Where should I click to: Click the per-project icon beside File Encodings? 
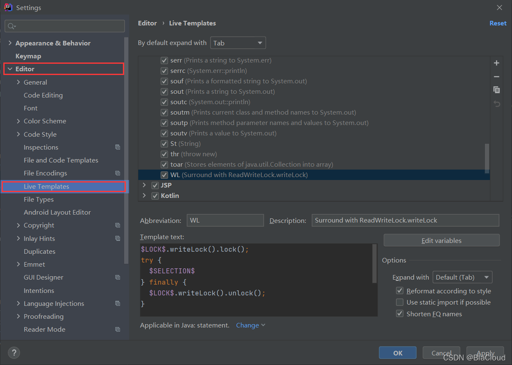[x=117, y=173]
